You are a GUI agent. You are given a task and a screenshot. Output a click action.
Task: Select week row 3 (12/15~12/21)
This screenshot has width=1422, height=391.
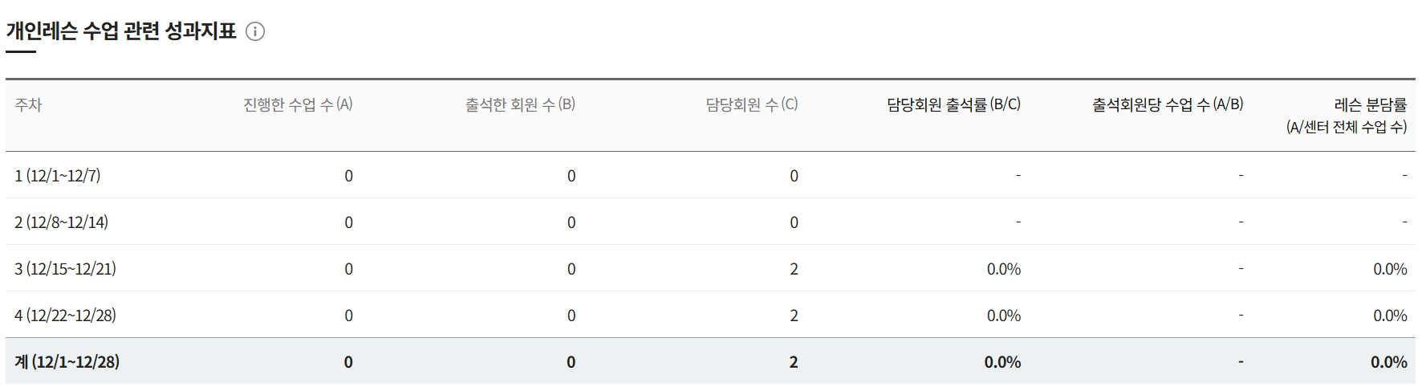[x=710, y=268]
